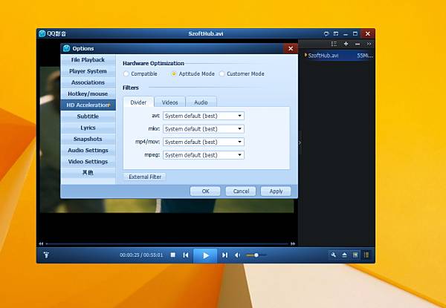Open the Lyrics options page

88,128
